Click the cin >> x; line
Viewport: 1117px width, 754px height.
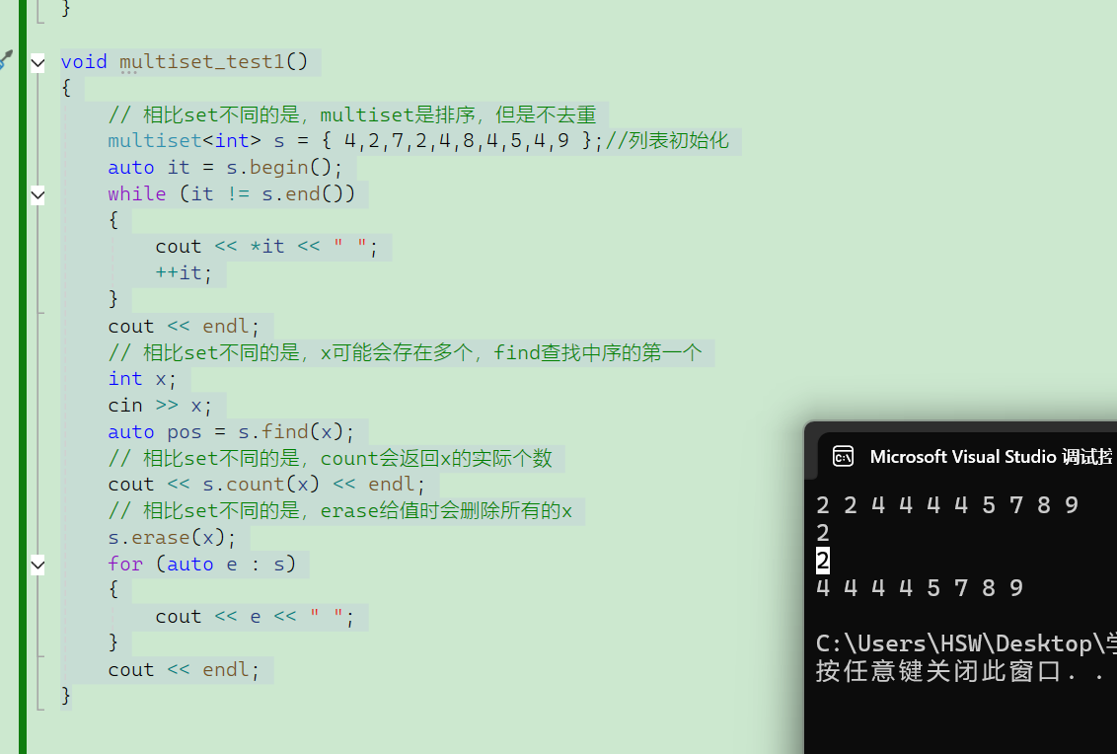pyautogui.click(x=160, y=406)
